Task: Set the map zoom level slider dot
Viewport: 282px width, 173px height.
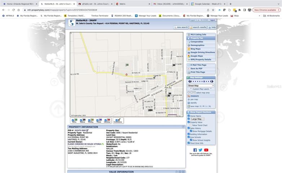Action: 204,81
